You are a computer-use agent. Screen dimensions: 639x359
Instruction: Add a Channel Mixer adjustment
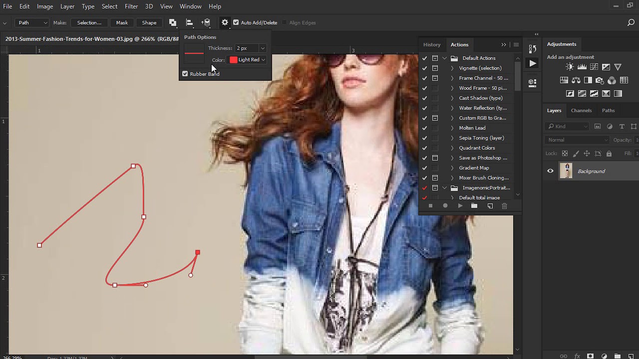[x=612, y=80]
